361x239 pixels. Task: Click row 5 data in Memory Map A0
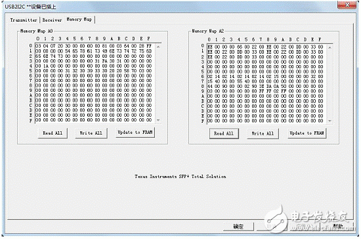coord(94,71)
